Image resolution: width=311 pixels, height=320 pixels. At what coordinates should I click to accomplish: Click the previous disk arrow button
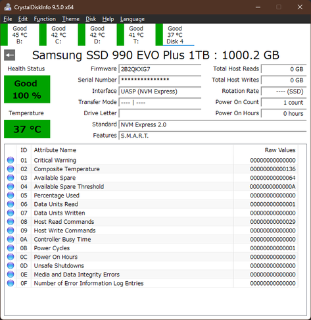9,55
